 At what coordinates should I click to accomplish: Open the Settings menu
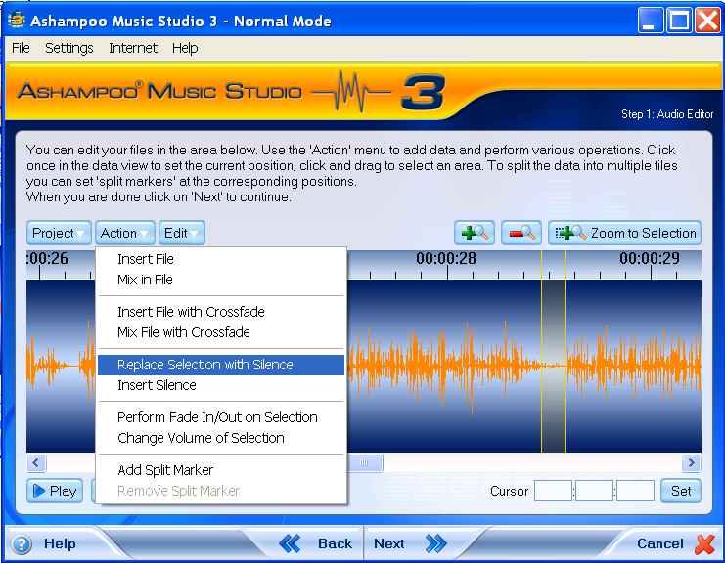(x=68, y=48)
